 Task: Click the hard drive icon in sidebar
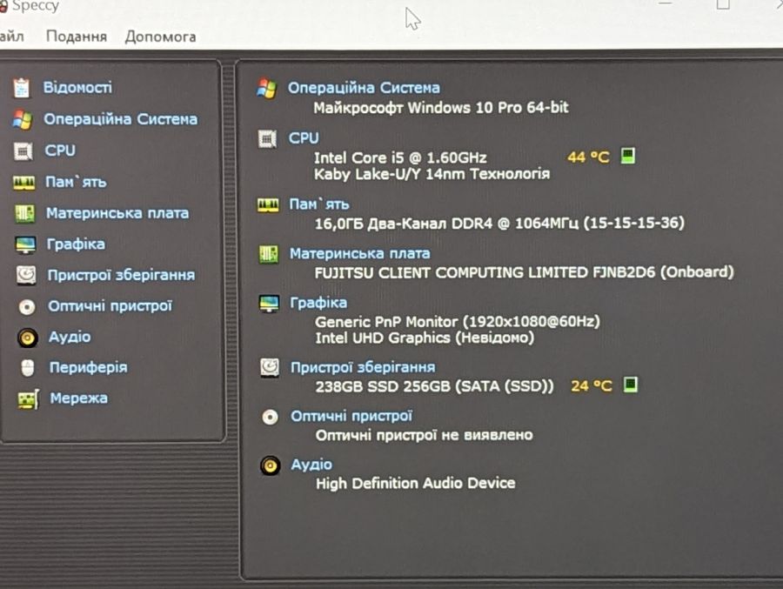26,275
